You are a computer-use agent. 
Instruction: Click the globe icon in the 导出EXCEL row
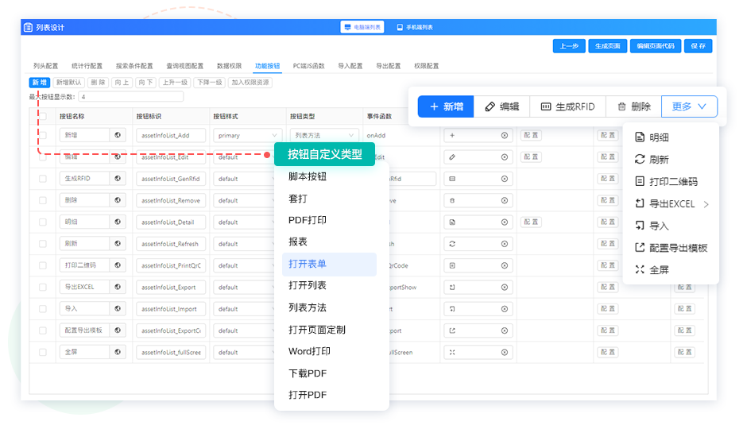118,287
